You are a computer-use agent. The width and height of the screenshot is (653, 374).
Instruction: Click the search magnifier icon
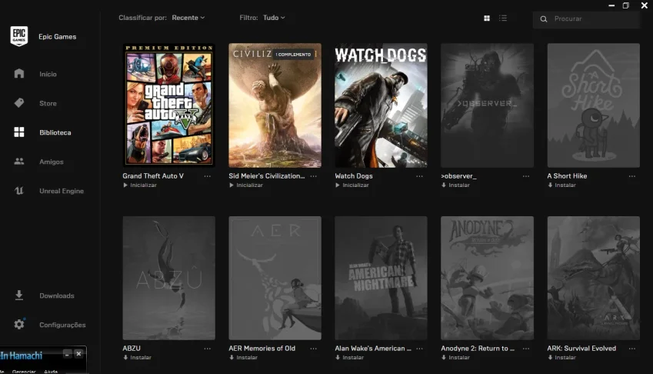[544, 18]
